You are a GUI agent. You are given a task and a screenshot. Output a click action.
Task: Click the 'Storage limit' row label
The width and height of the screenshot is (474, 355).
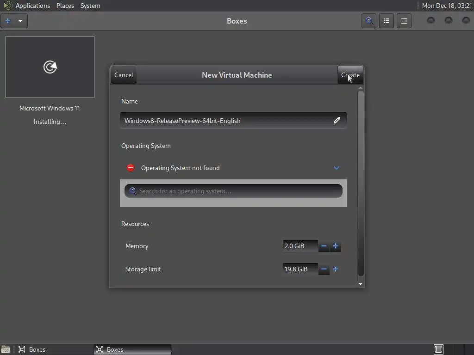click(x=143, y=269)
